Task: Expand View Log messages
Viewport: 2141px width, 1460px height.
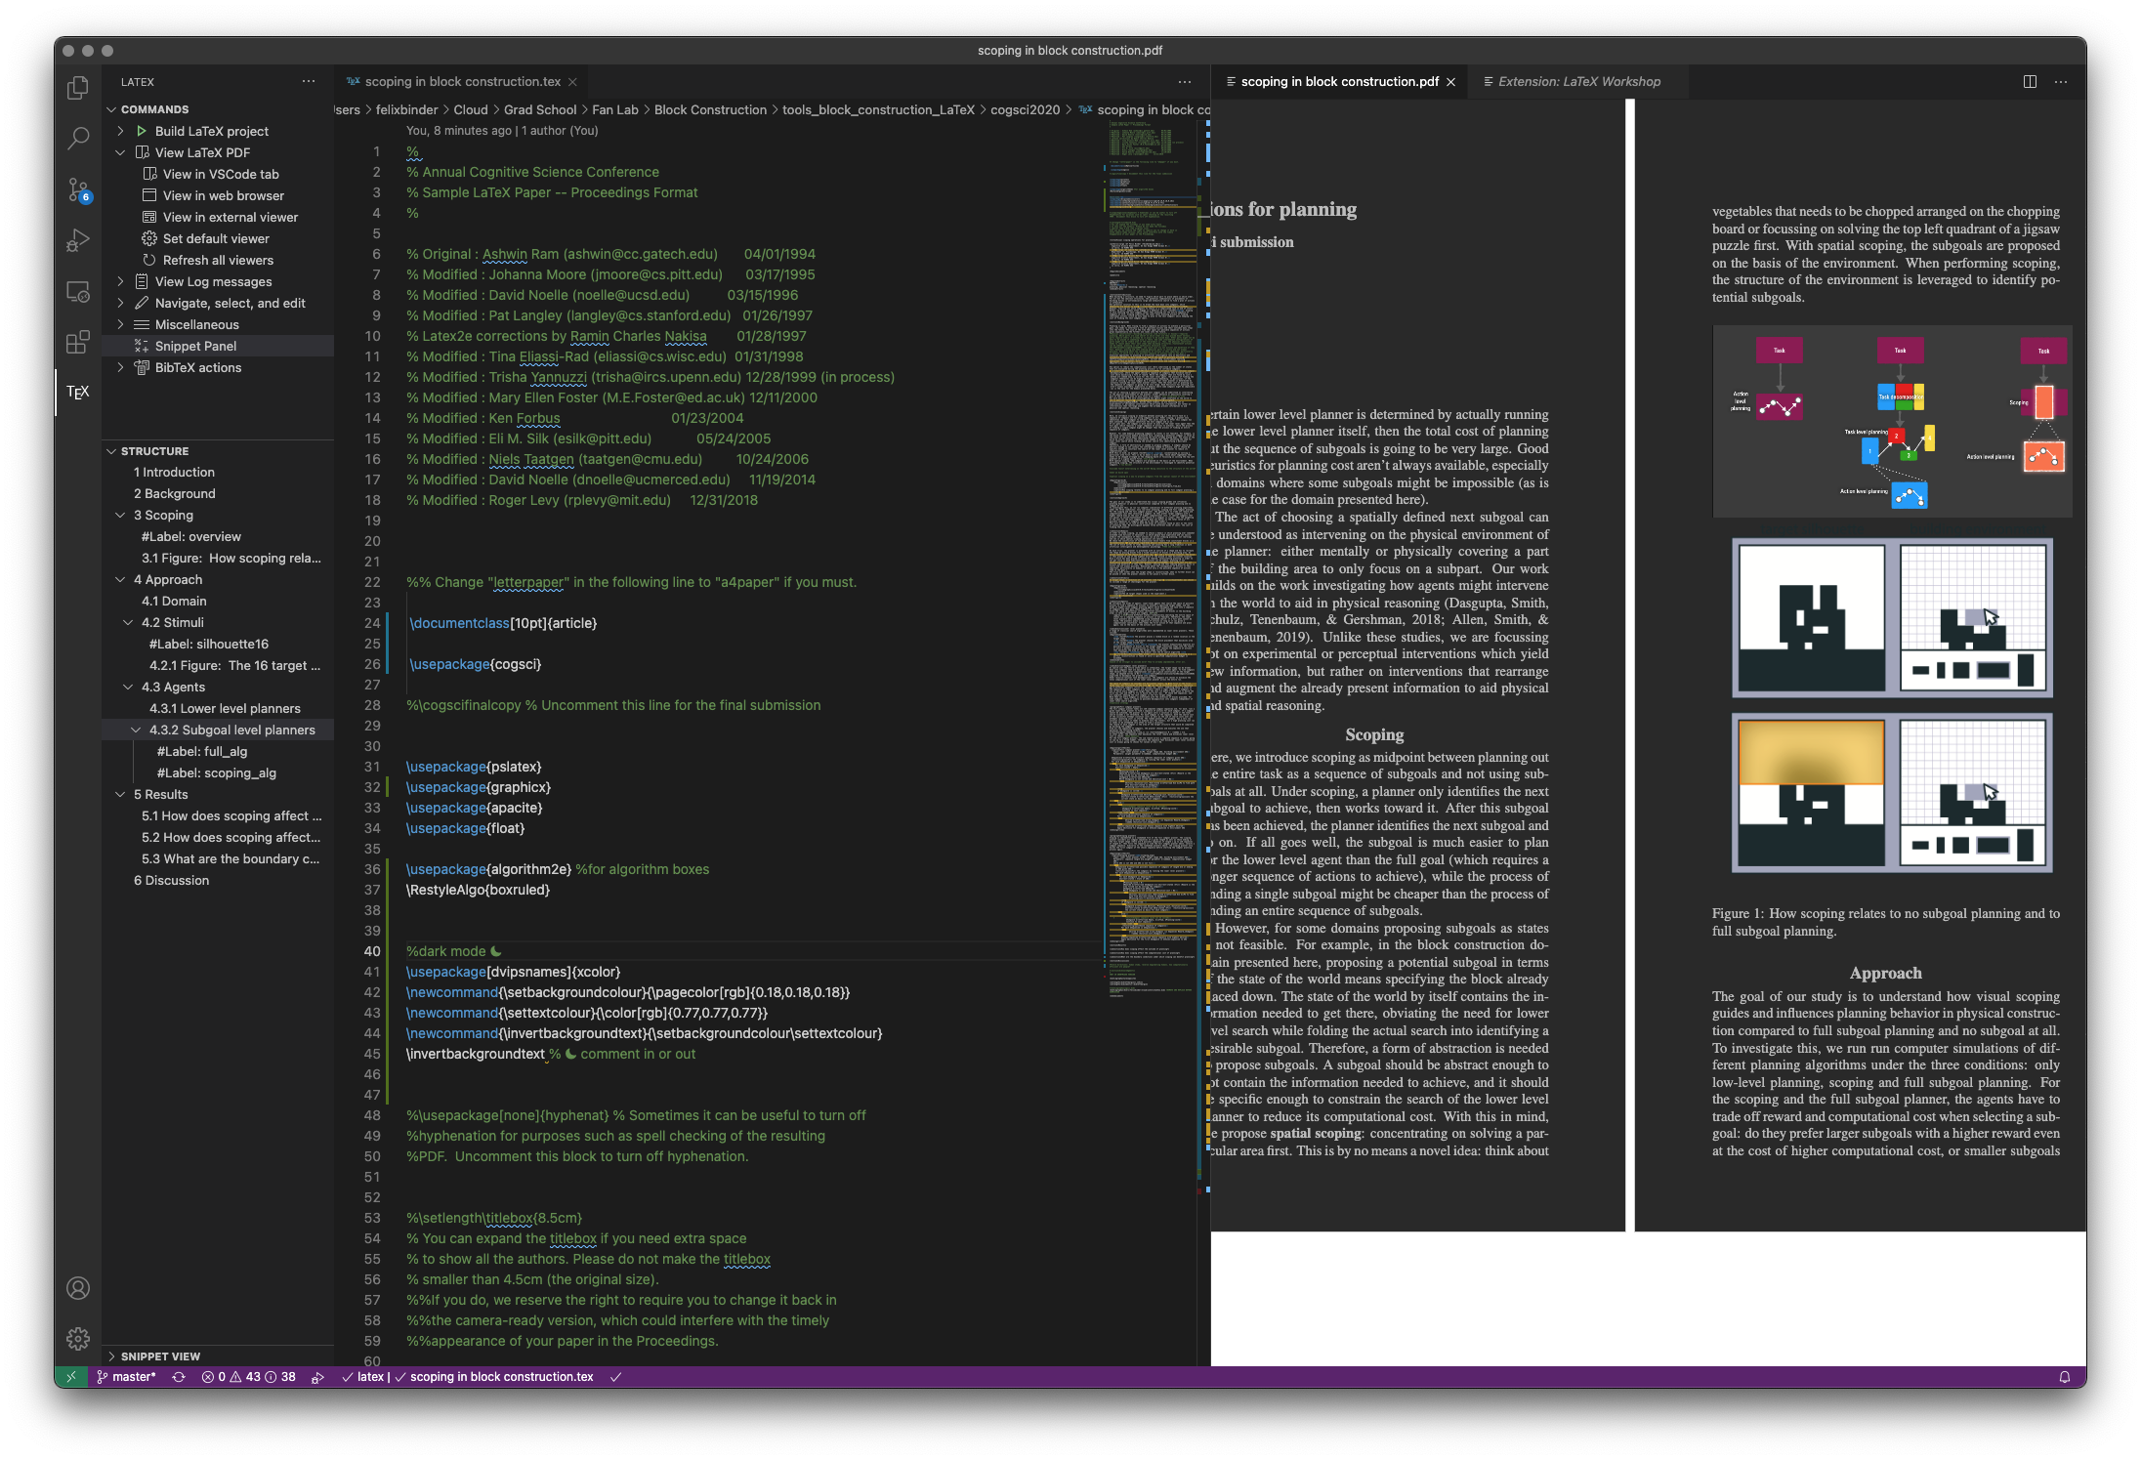Action: click(120, 281)
